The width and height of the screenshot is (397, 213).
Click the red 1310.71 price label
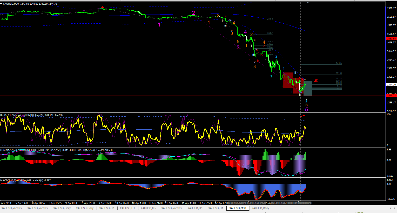click(x=391, y=96)
